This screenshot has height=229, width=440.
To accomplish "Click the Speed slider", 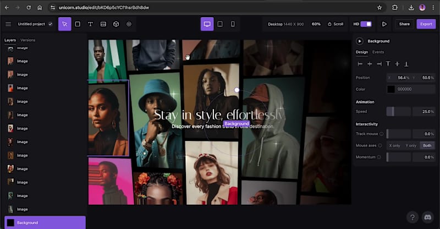I will click(398, 112).
